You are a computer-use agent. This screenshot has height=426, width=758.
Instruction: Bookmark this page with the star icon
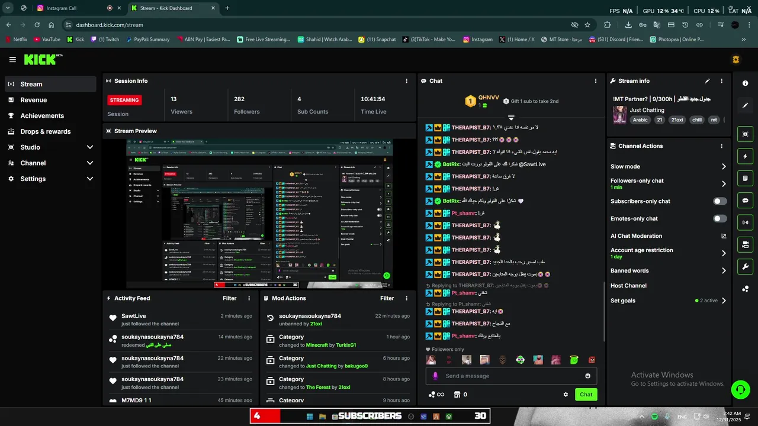coord(587,25)
